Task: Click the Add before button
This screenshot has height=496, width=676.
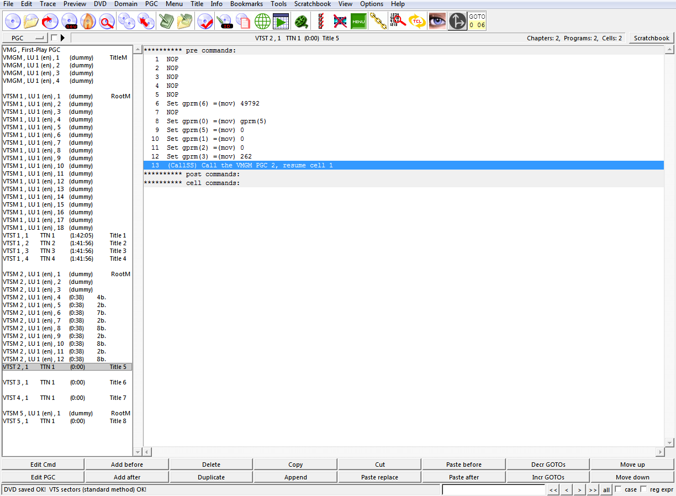Action: (127, 465)
